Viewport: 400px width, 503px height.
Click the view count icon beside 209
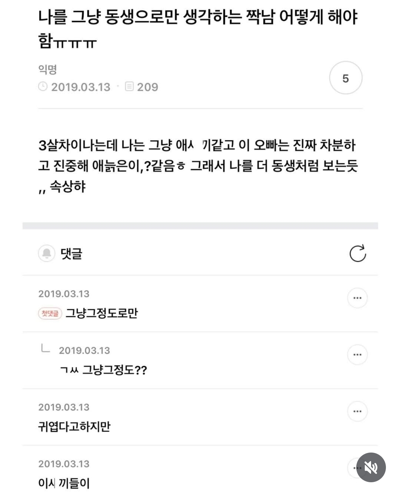(x=129, y=87)
